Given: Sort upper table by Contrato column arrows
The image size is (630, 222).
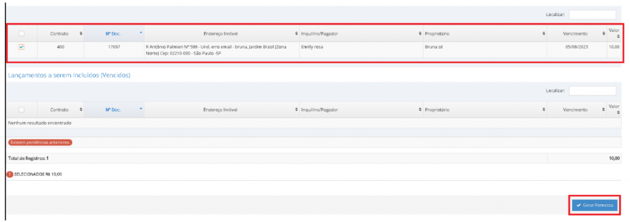Looking at the screenshot, I should pos(81,34).
